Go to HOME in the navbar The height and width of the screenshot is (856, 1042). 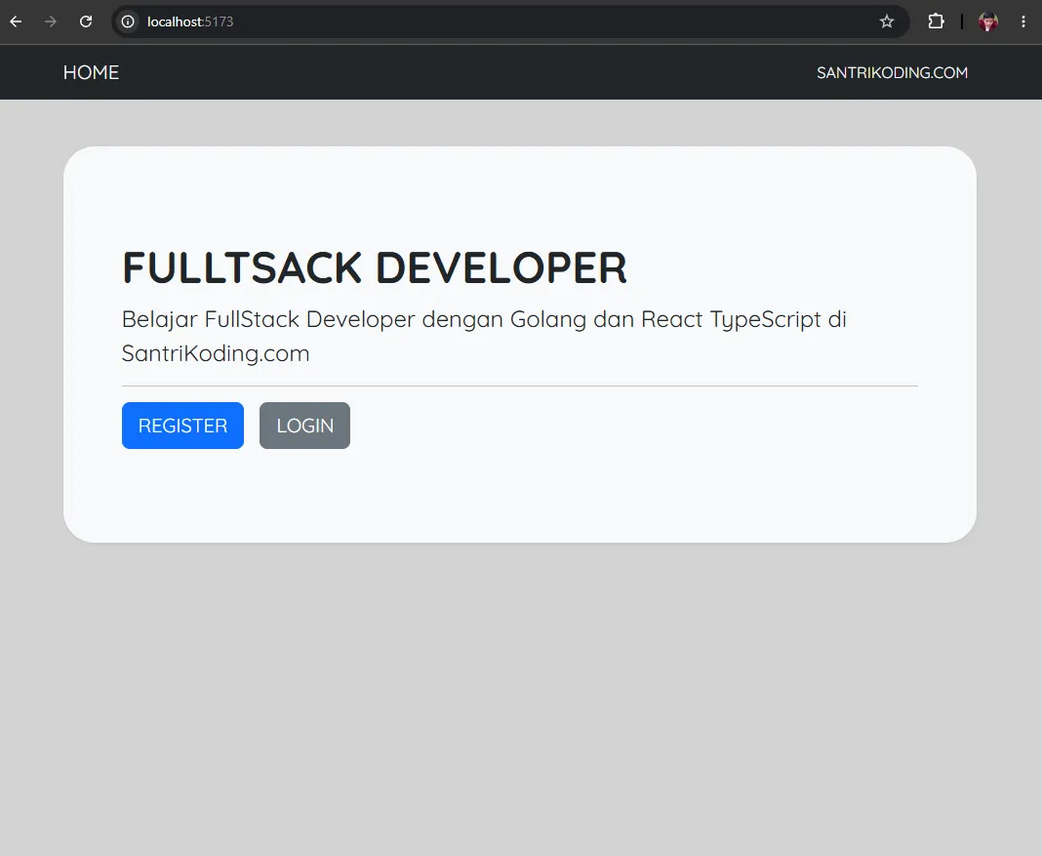coord(91,72)
